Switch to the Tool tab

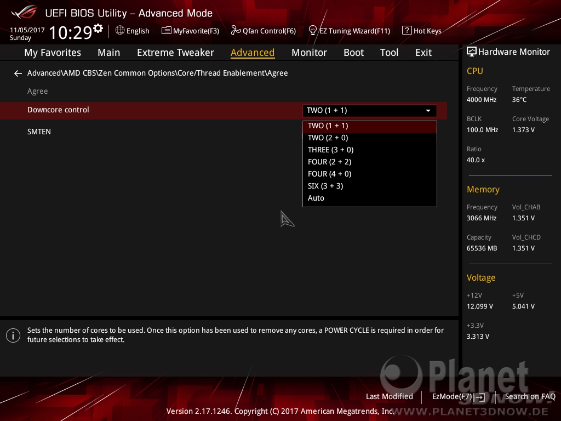pos(390,53)
